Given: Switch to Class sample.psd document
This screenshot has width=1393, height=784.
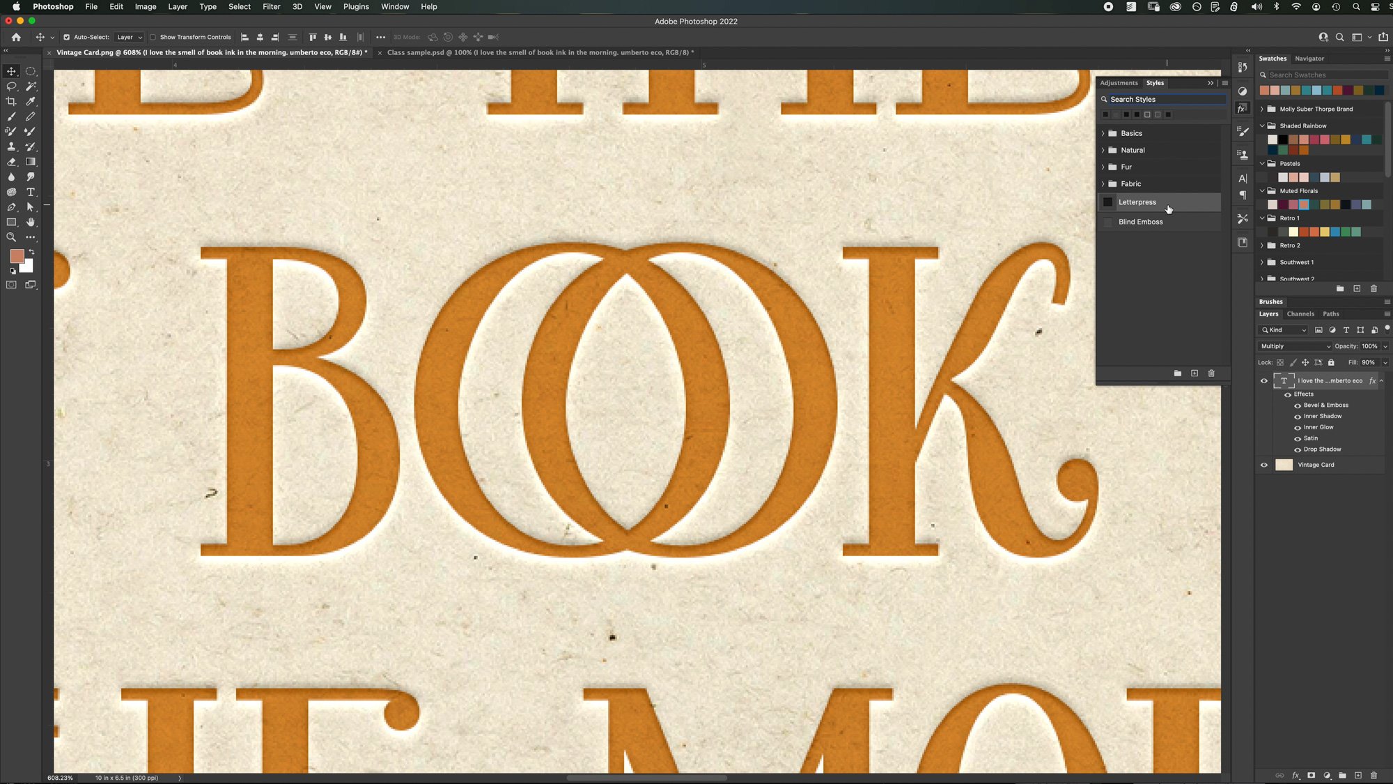Looking at the screenshot, I should point(540,53).
